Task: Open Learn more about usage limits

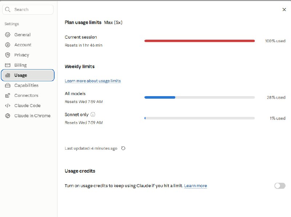Action: (x=93, y=81)
